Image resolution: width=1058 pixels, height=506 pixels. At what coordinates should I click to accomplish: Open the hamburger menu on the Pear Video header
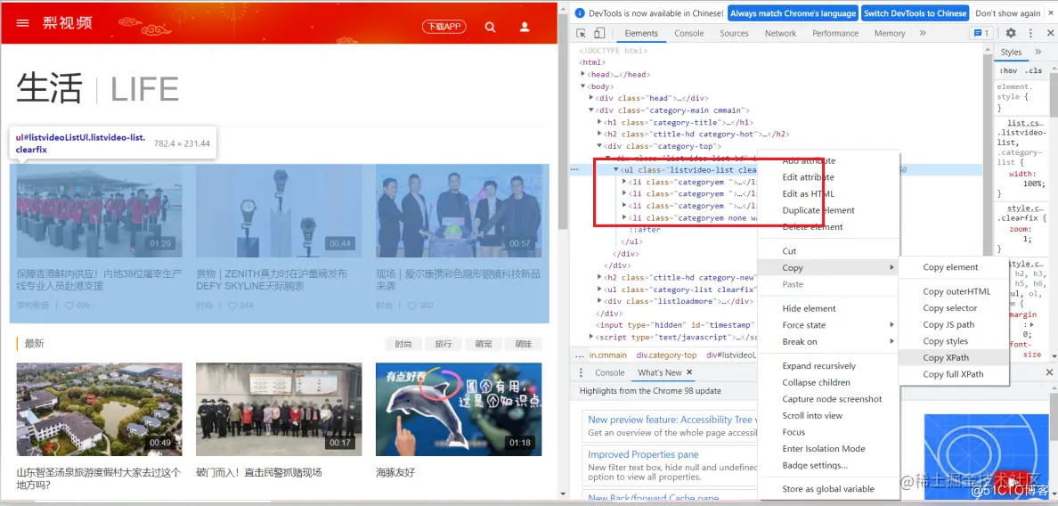23,23
